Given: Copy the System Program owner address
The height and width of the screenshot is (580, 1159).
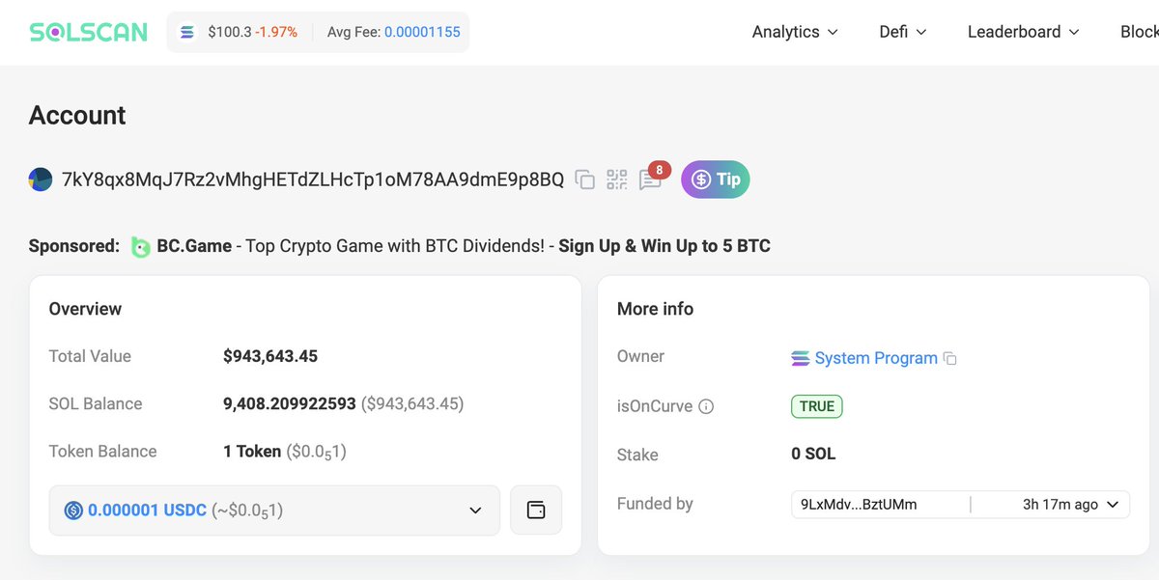Looking at the screenshot, I should [x=950, y=358].
